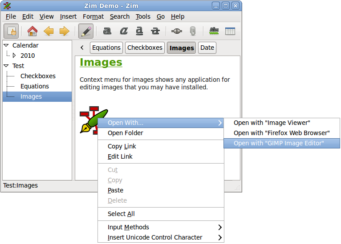341x244 pixels.
Task: Click the Checkboxes path bar button
Action: pyautogui.click(x=145, y=48)
